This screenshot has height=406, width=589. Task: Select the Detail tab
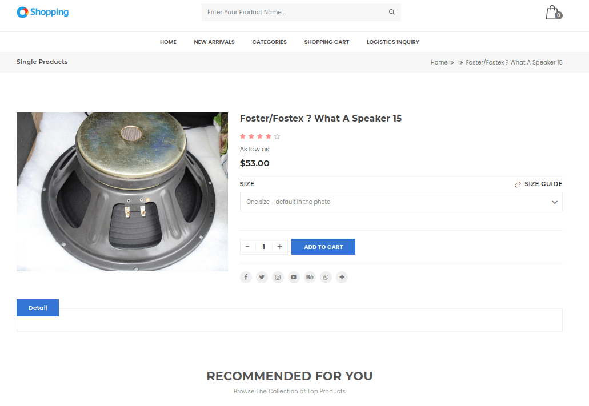click(38, 308)
